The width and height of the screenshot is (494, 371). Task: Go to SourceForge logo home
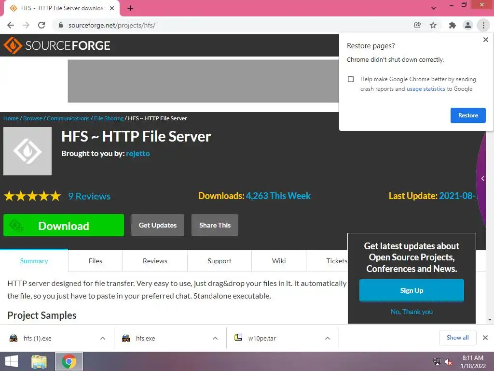(57, 45)
